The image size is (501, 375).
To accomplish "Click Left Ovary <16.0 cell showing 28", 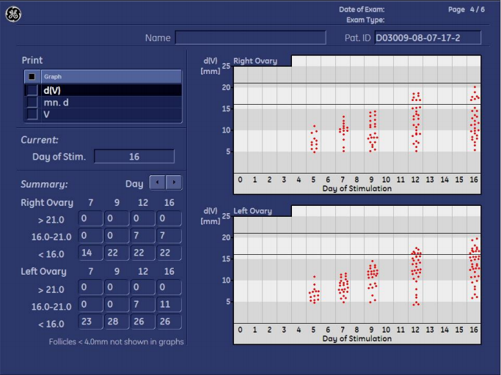I will coord(117,322).
